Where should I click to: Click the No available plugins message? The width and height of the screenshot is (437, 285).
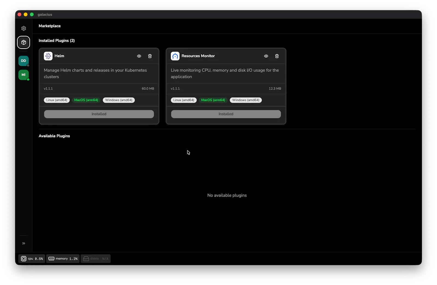pos(227,195)
